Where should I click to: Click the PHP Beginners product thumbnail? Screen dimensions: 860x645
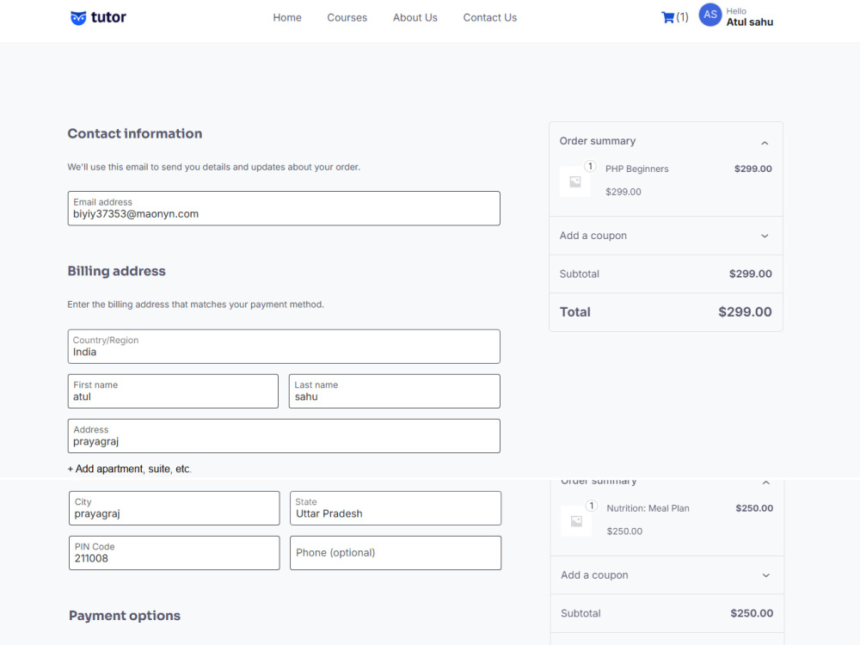[x=574, y=181]
